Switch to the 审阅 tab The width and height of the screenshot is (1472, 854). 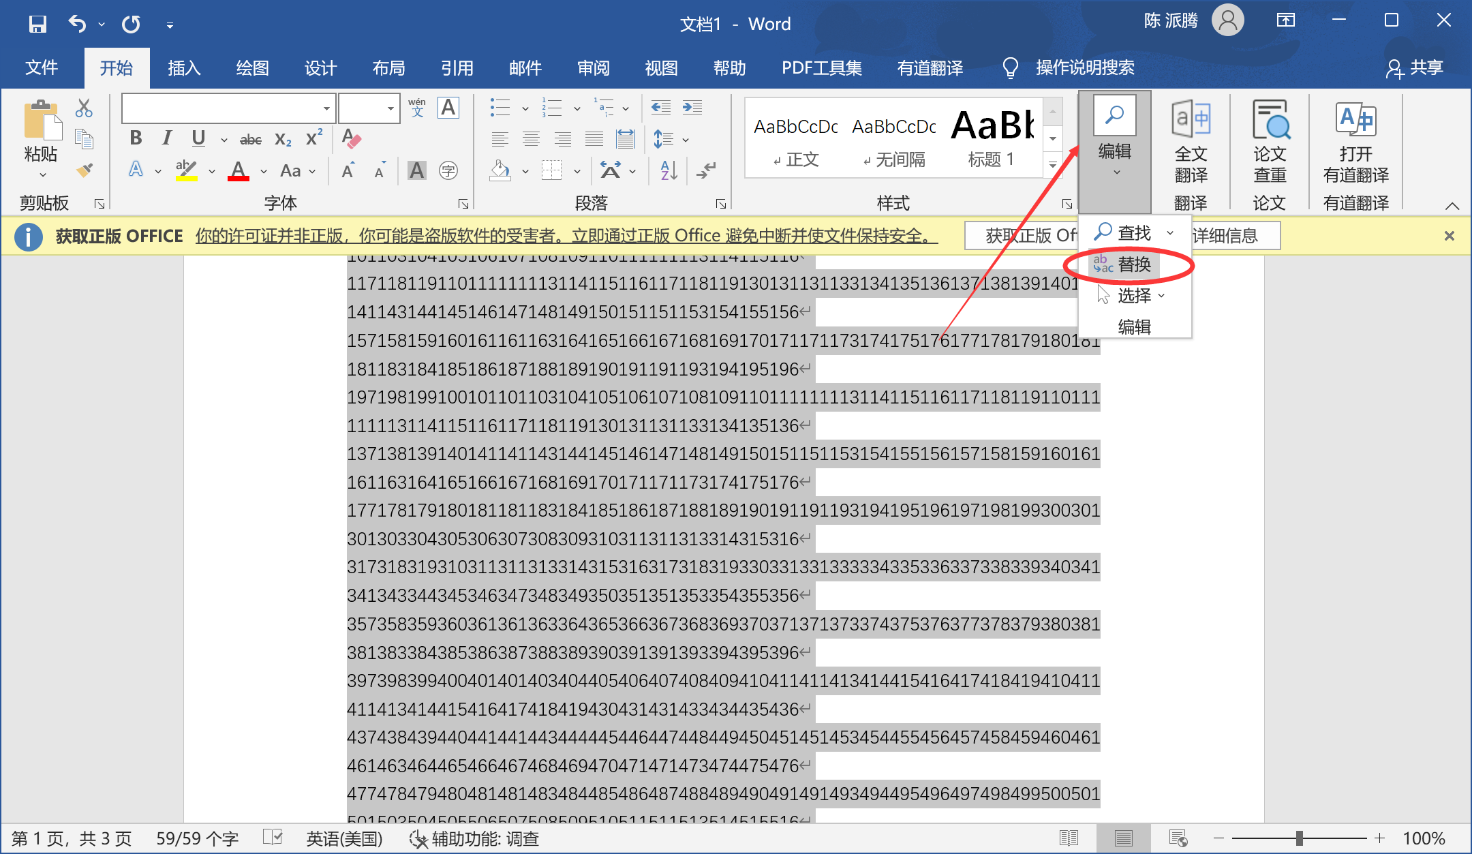click(593, 67)
